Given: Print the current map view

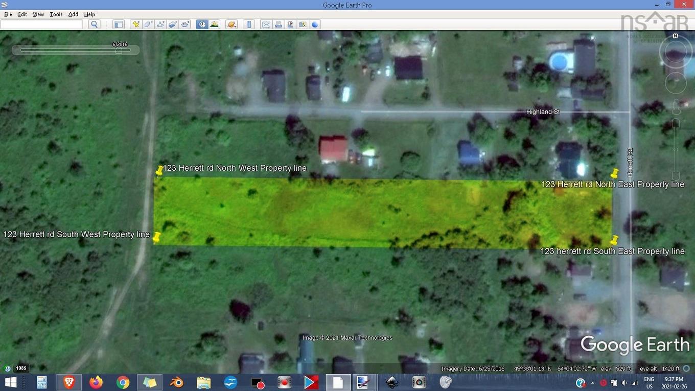Looking at the screenshot, I should pos(278,24).
